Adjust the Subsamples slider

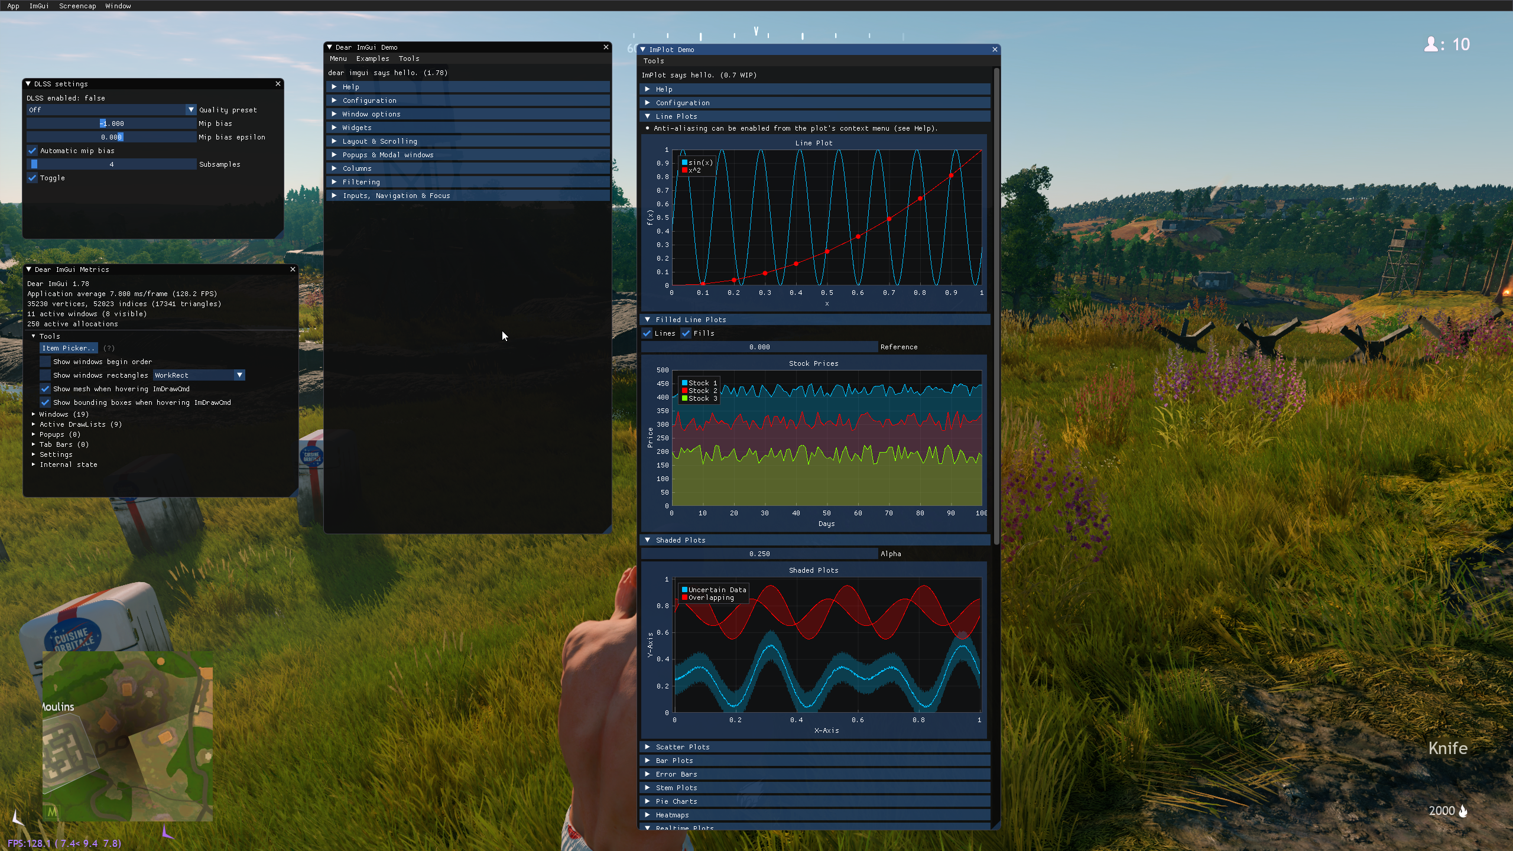pyautogui.click(x=111, y=164)
